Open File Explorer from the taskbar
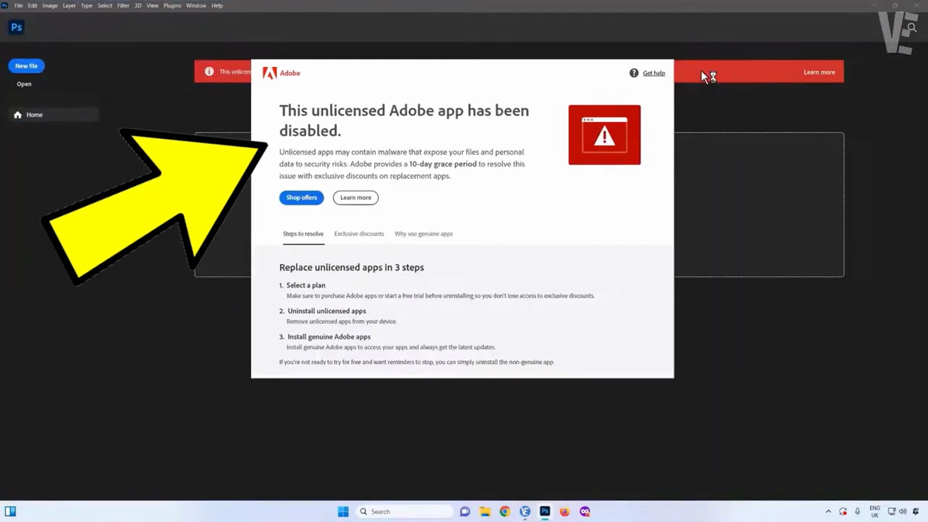 485,511
